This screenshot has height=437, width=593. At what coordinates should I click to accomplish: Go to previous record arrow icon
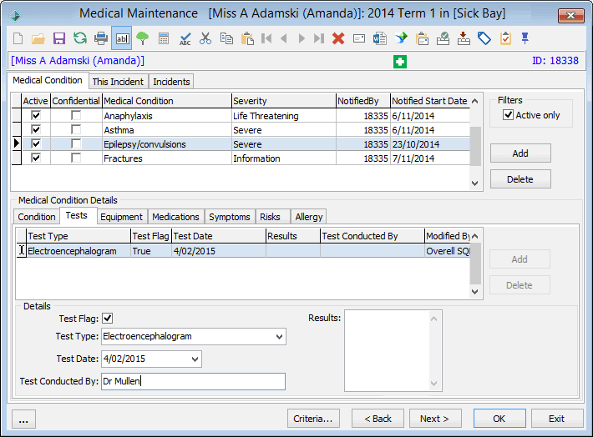pyautogui.click(x=284, y=38)
